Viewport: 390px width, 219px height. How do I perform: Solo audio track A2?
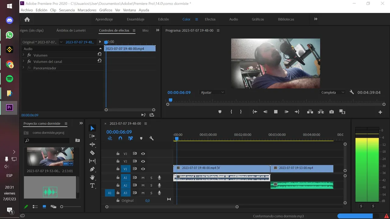coord(151,185)
